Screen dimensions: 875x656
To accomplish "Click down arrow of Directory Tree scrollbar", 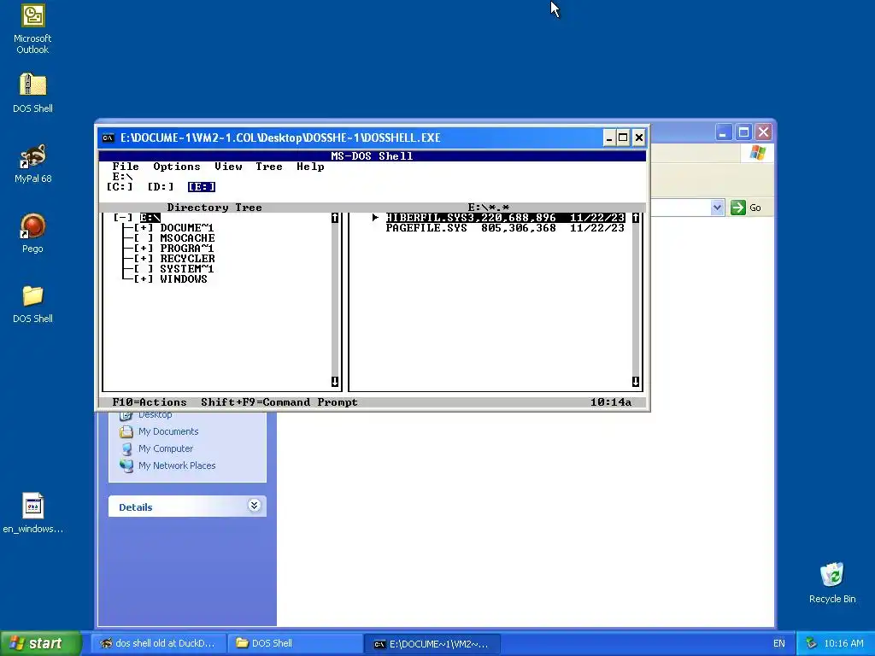I will pyautogui.click(x=335, y=382).
